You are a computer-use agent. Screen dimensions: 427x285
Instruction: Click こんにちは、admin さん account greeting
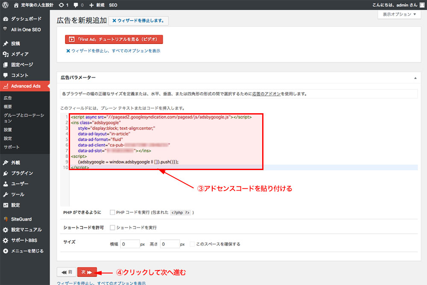pos(395,5)
